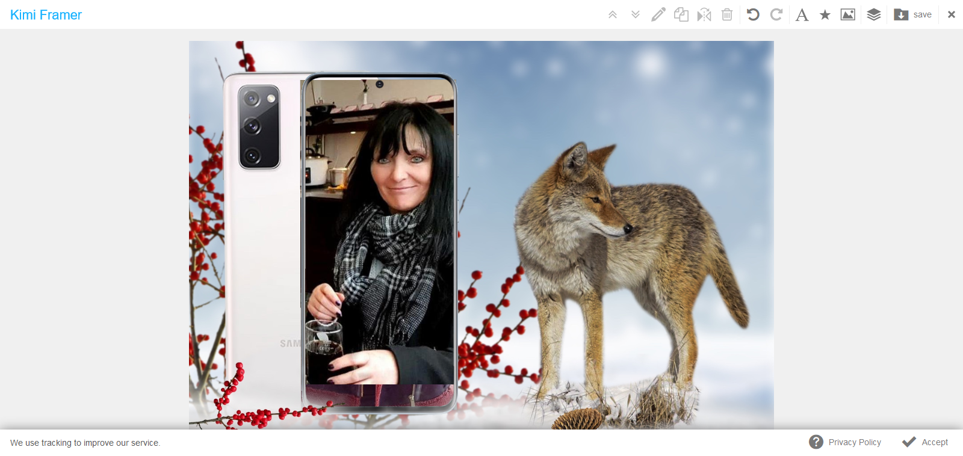
Task: Duplicate the selected element with copy icon
Action: (x=681, y=14)
